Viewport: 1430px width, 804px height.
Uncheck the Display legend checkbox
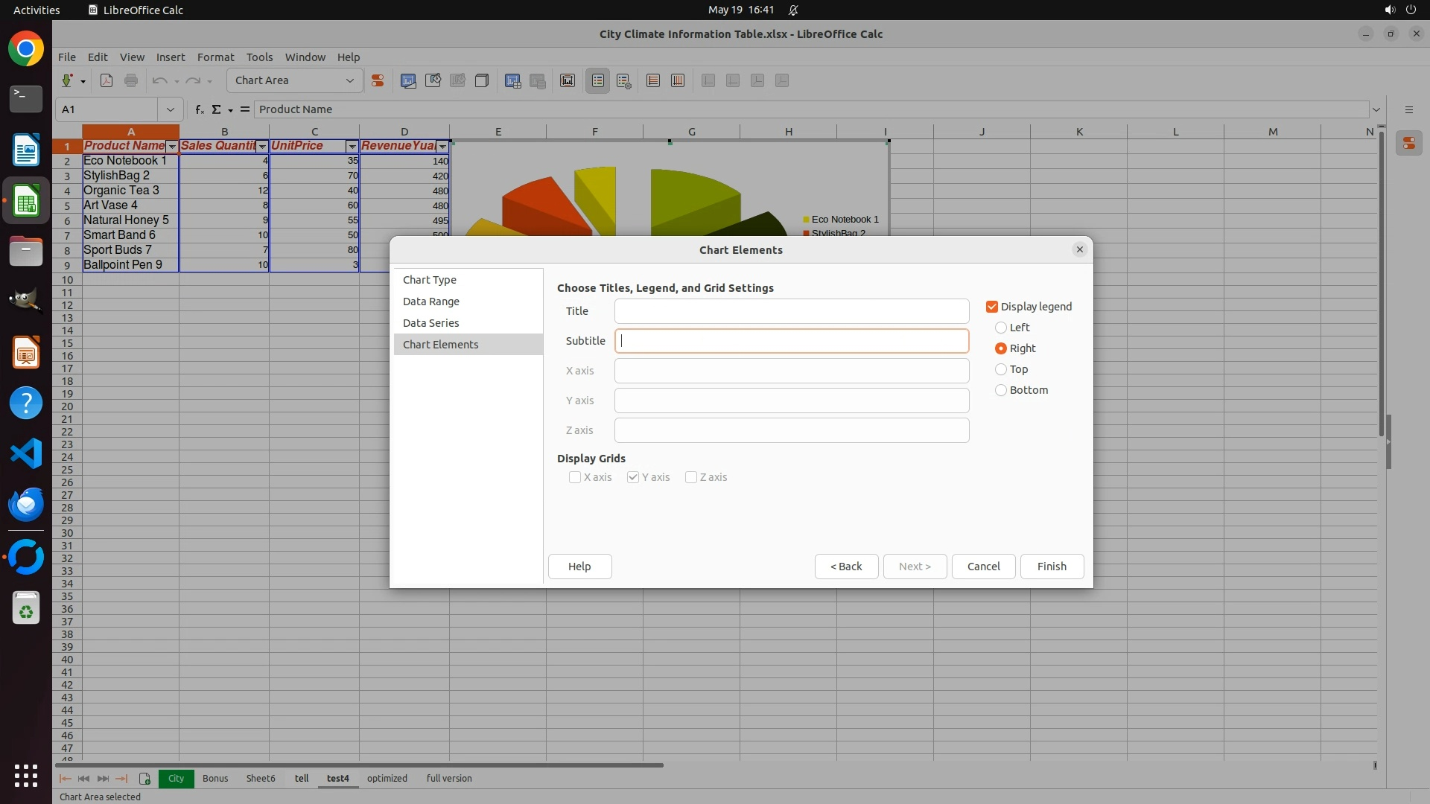pos(992,307)
